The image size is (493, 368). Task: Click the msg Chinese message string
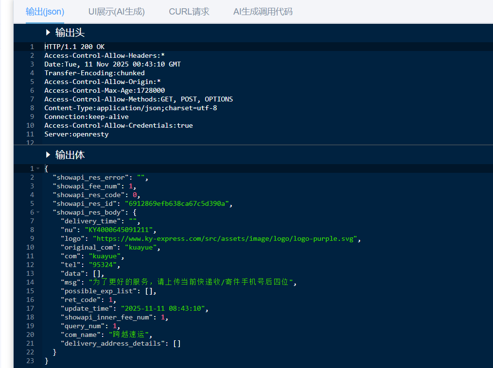click(191, 282)
